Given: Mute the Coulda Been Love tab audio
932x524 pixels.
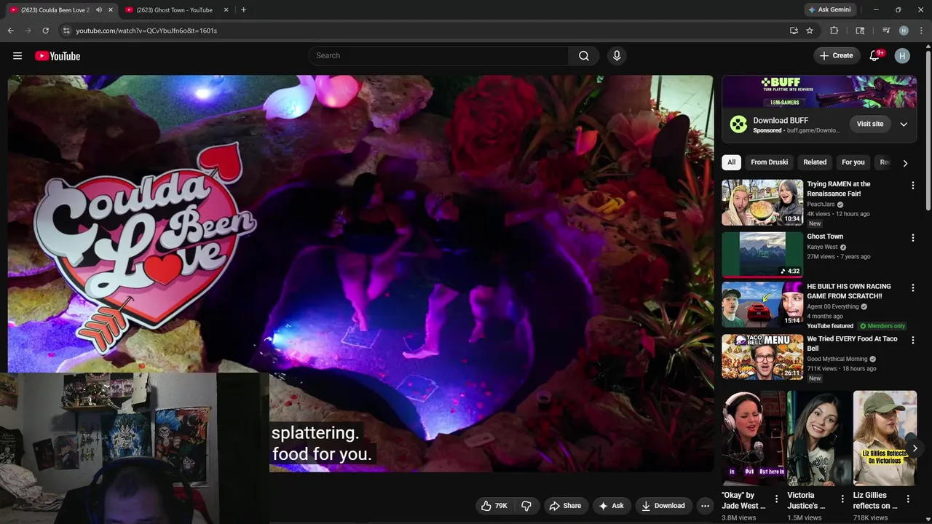Looking at the screenshot, I should pyautogui.click(x=99, y=10).
